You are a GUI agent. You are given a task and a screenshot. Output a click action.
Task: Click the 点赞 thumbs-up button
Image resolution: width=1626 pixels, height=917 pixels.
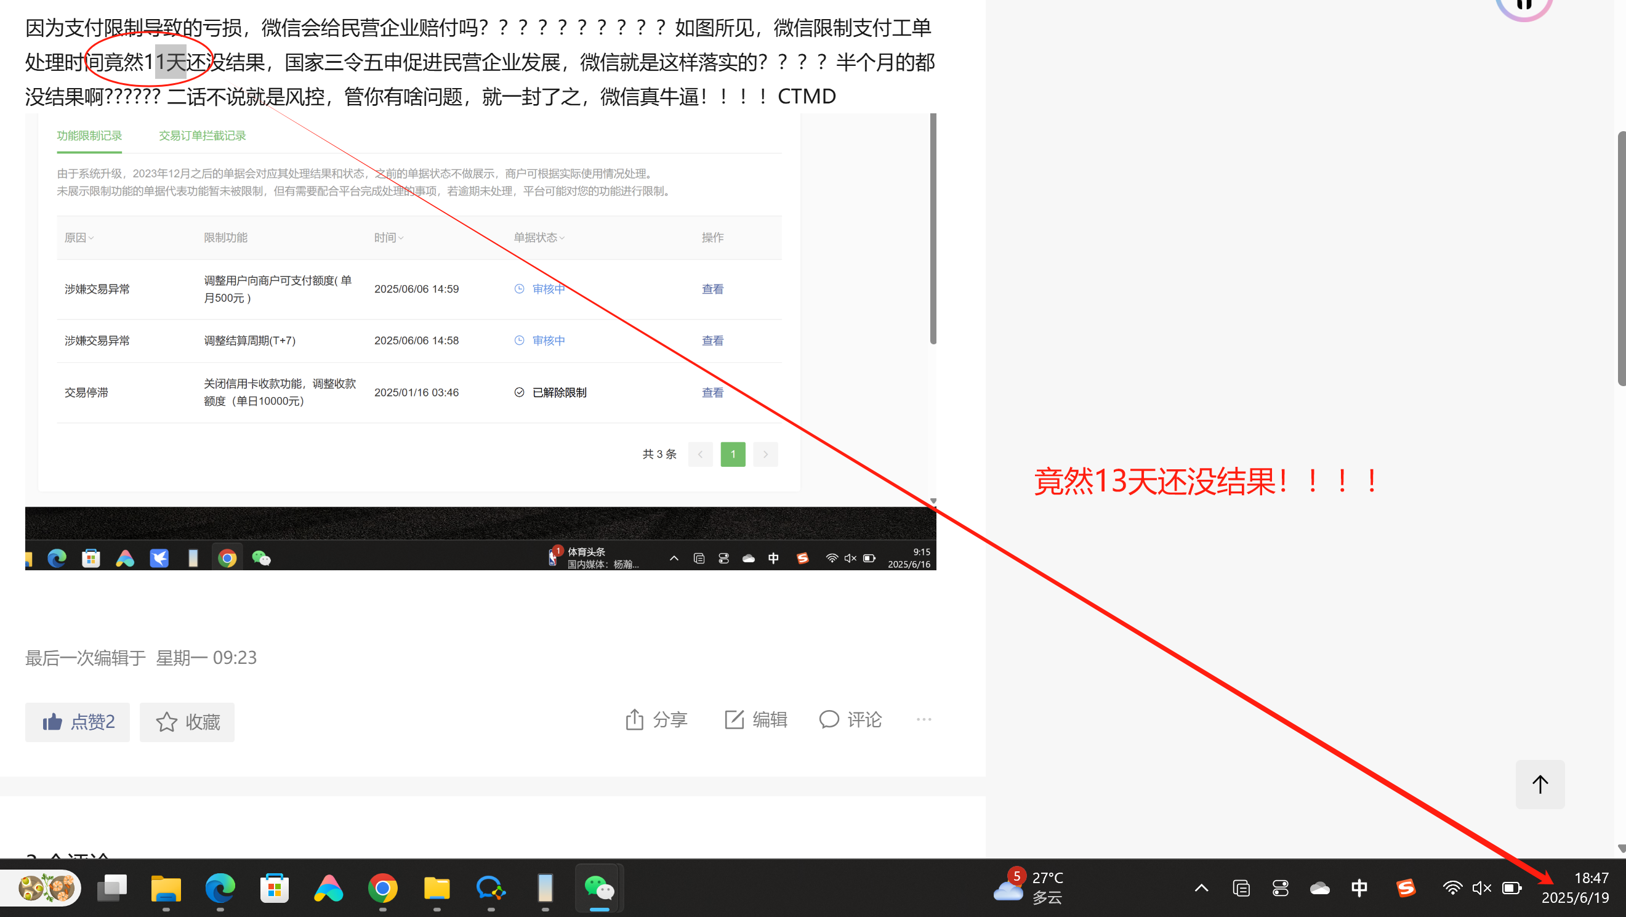pyautogui.click(x=77, y=722)
